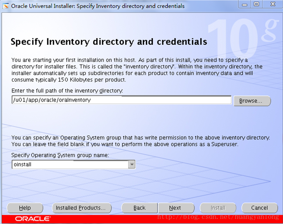Expand the Operating System group dropdown arrow
Viewport: 283px width, 224px height.
(132, 164)
